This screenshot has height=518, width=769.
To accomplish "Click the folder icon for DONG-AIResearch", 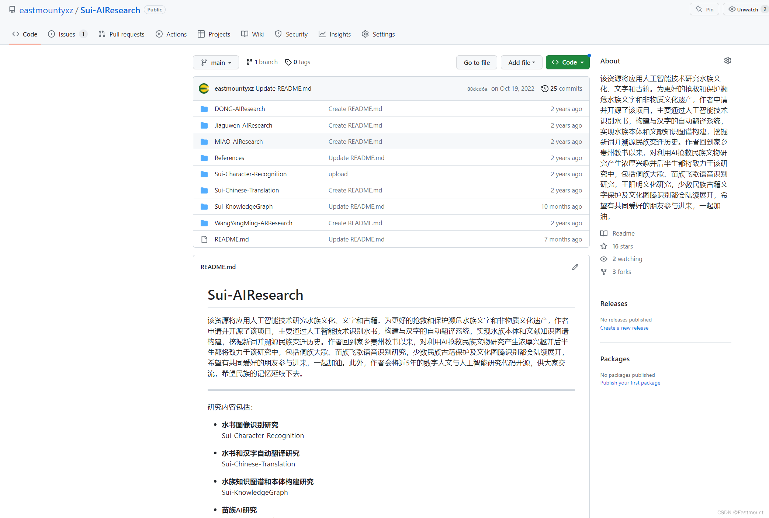I will [204, 109].
